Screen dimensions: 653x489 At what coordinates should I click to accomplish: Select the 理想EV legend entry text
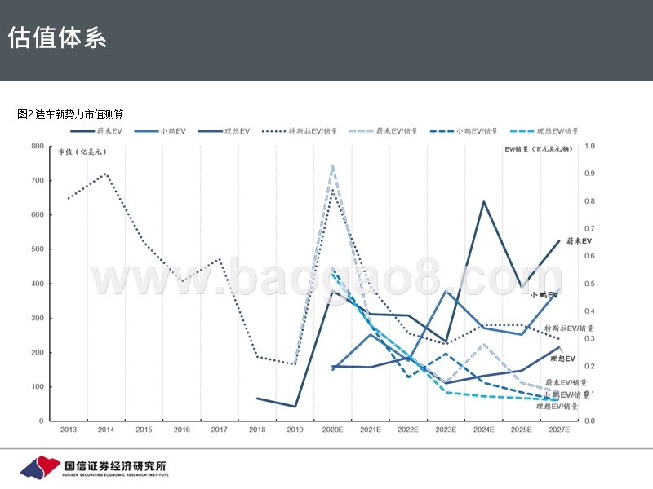(237, 131)
